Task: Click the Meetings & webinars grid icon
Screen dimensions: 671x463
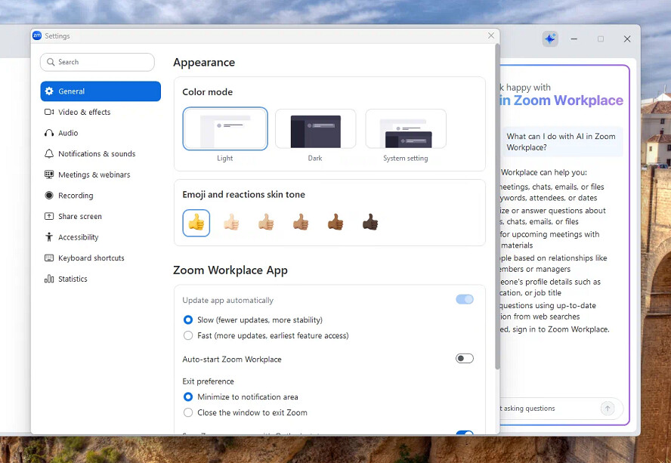Action: click(x=49, y=174)
